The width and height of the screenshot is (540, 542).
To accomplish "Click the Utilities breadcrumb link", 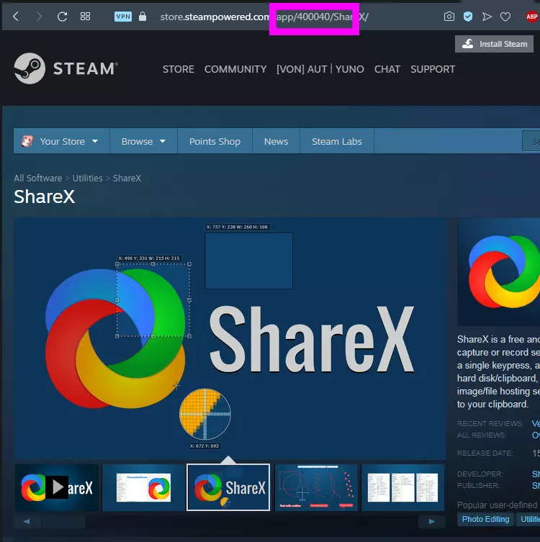I will (x=87, y=178).
